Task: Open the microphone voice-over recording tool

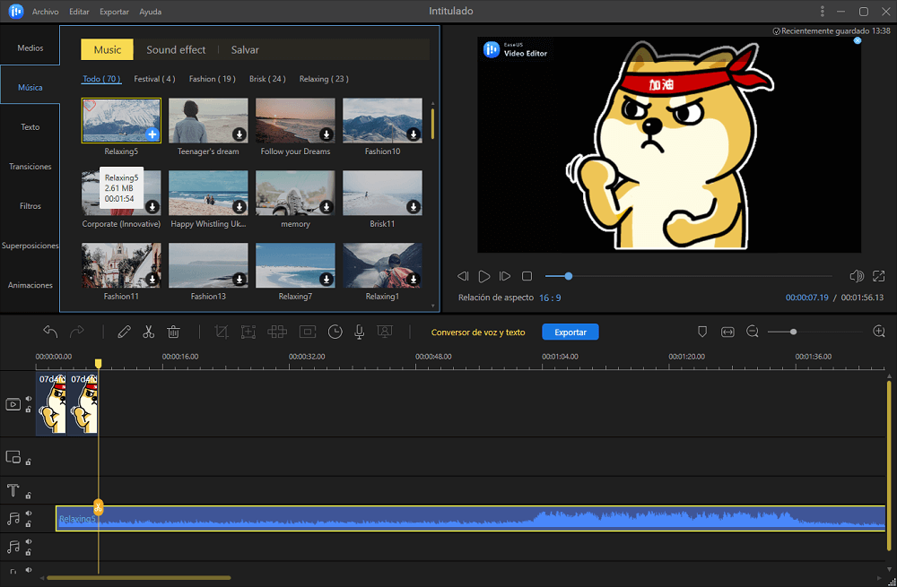Action: (359, 332)
